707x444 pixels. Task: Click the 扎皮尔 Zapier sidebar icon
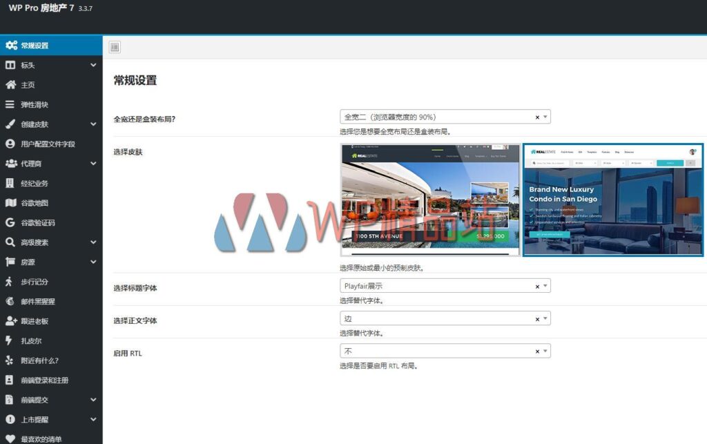[x=12, y=340]
